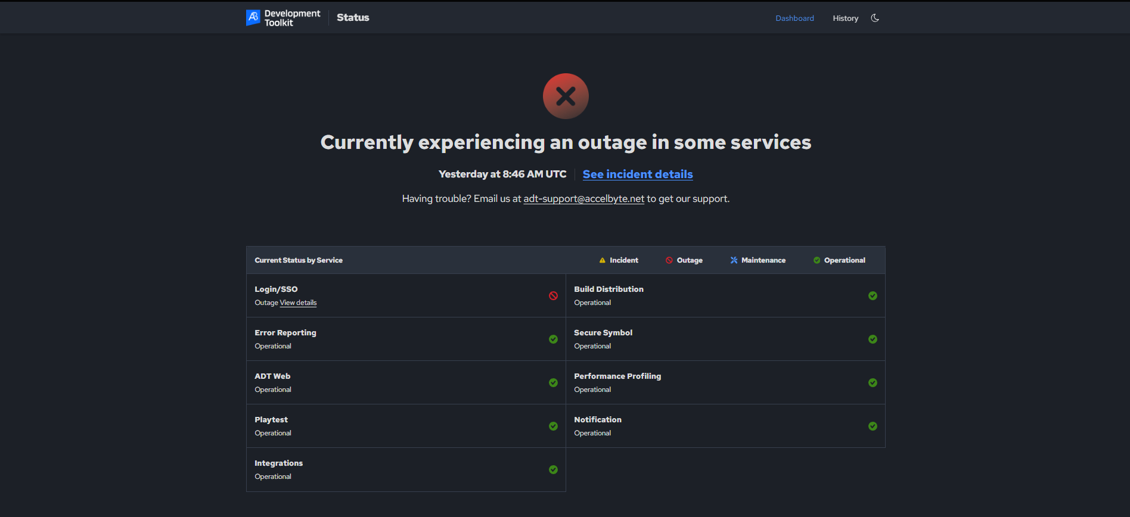1130x517 pixels.
Task: Select the Build Distribution service name
Action: pos(609,289)
